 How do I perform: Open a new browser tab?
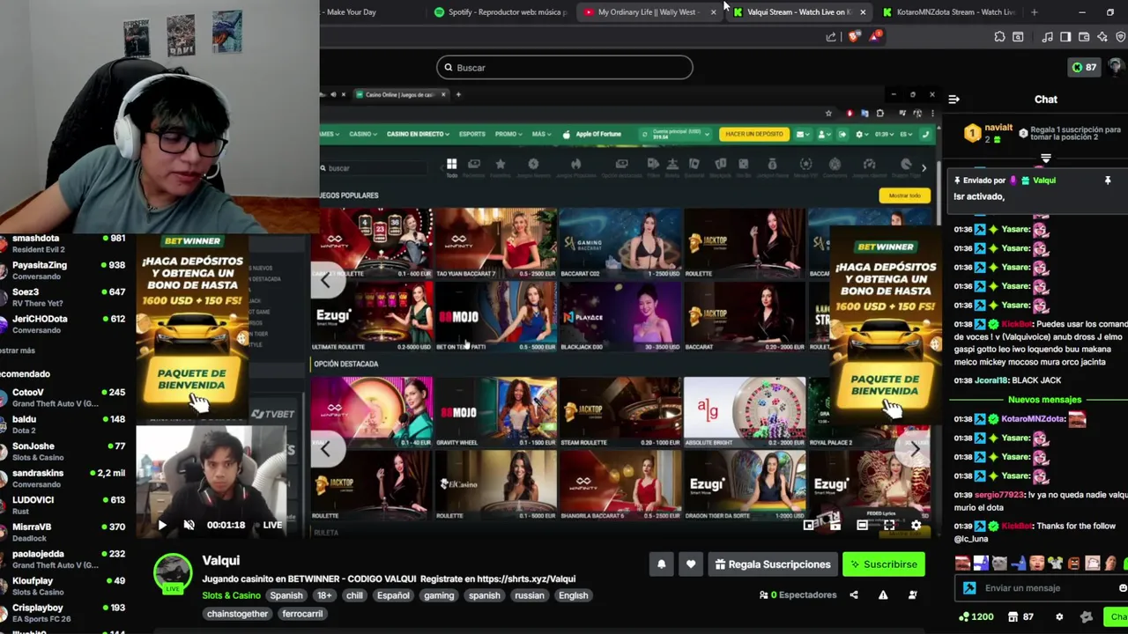tap(1034, 12)
